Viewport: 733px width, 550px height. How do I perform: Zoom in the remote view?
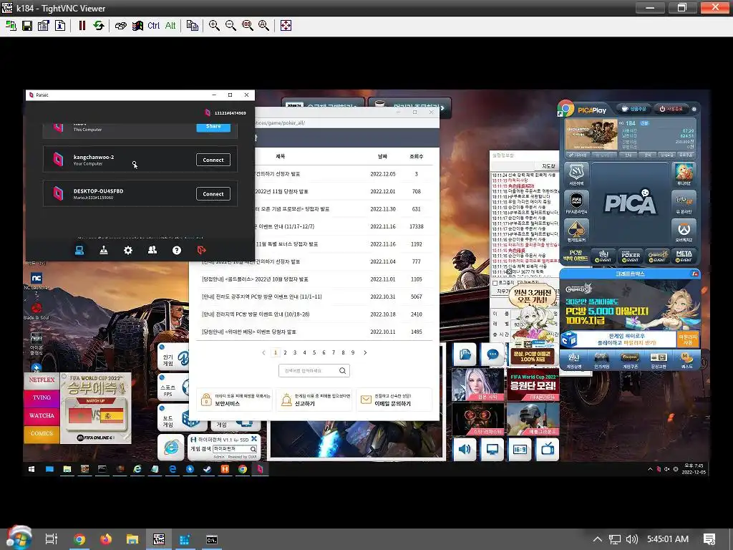[x=214, y=26]
